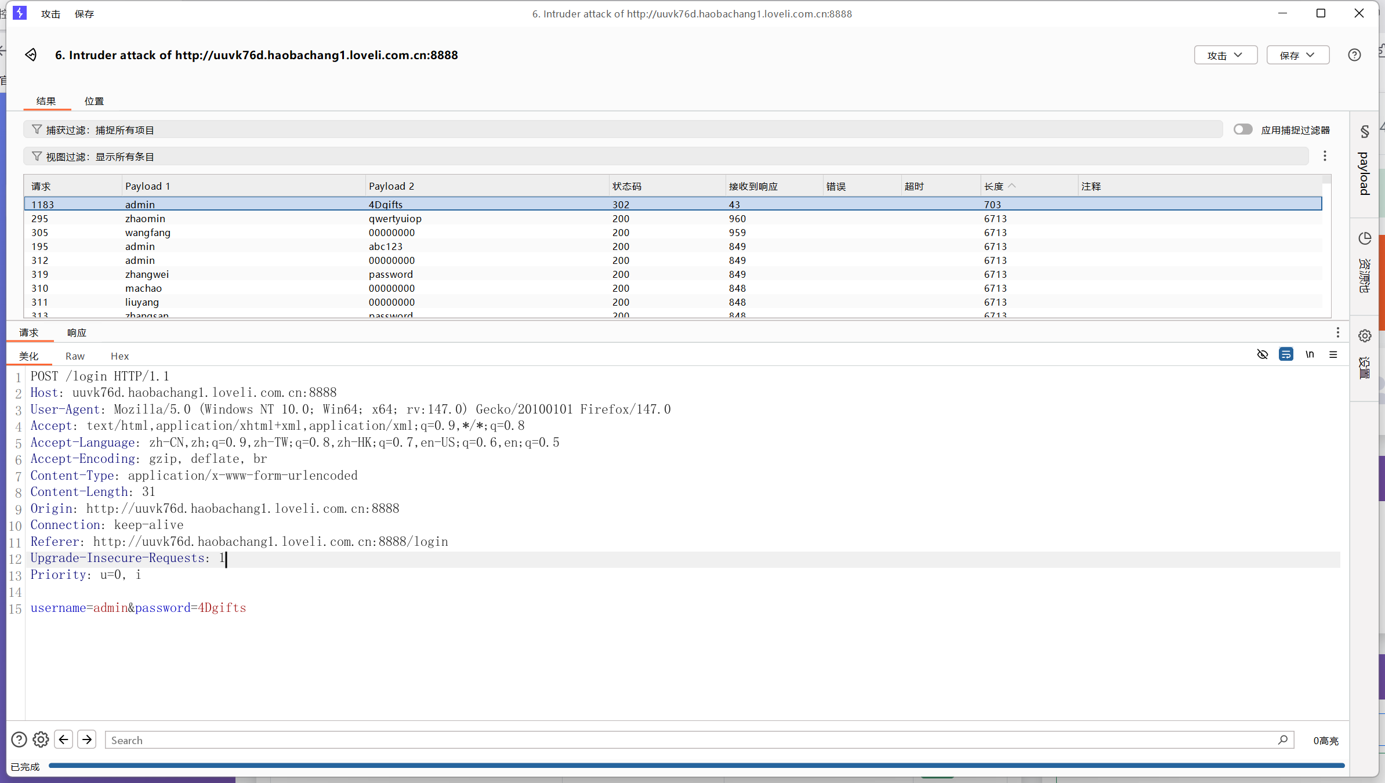Click the back arrow beside attack title

[31, 55]
